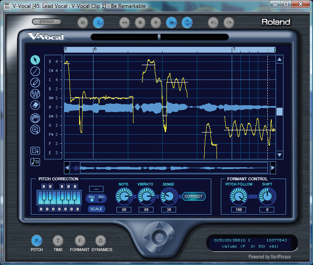Image resolution: width=313 pixels, height=265 pixels.
Task: Select the Eraser tool
Action: pos(35,105)
